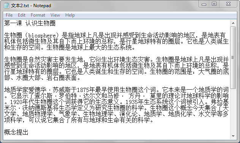This screenshot has width=240, height=143.
Task: Click the line starting '部、水圈大部、岩石圈表面'
Action: 42,78
